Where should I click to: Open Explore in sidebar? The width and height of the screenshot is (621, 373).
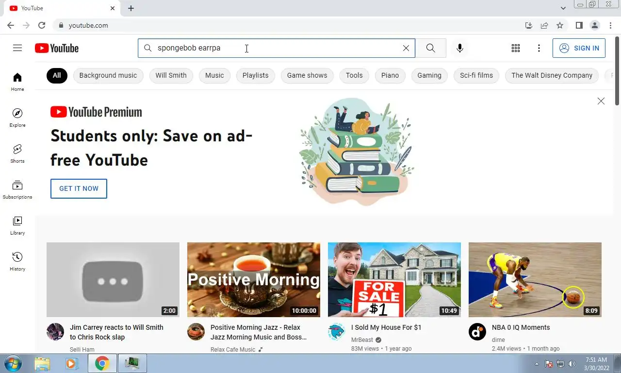tap(17, 118)
